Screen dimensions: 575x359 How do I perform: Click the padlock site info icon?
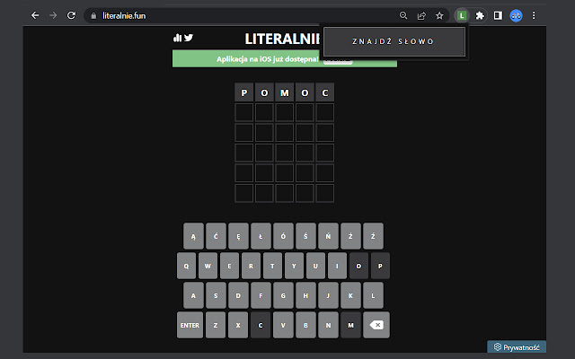(93, 16)
